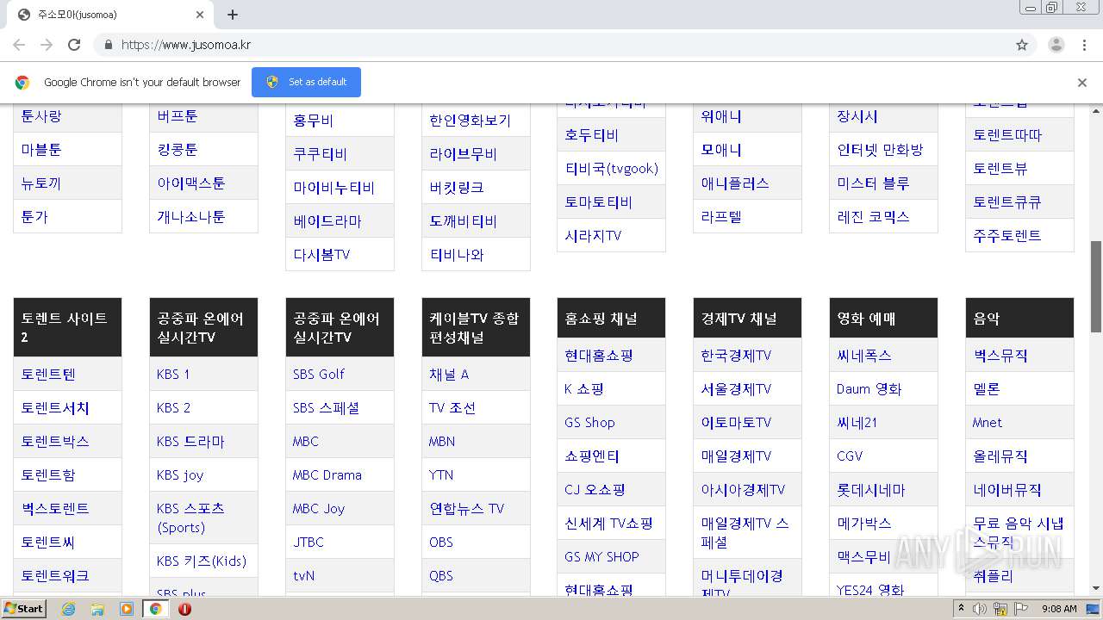Visit the 애니플러스 link
Image resolution: width=1103 pixels, height=620 pixels.
pos(735,183)
